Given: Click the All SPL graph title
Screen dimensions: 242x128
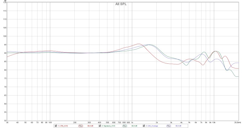Looking at the screenshot, I should pos(121,4).
